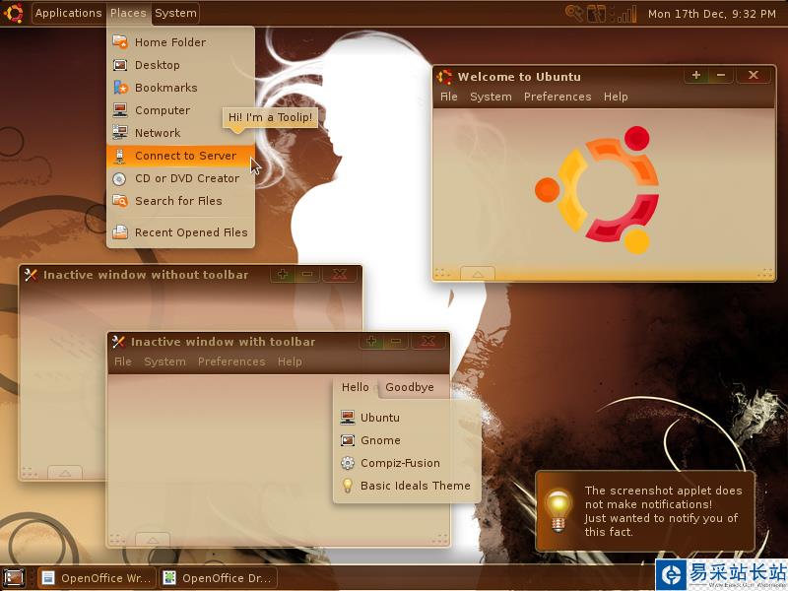The height and width of the screenshot is (591, 788).
Task: Choose Basic Ideals Theme entry
Action: point(406,486)
